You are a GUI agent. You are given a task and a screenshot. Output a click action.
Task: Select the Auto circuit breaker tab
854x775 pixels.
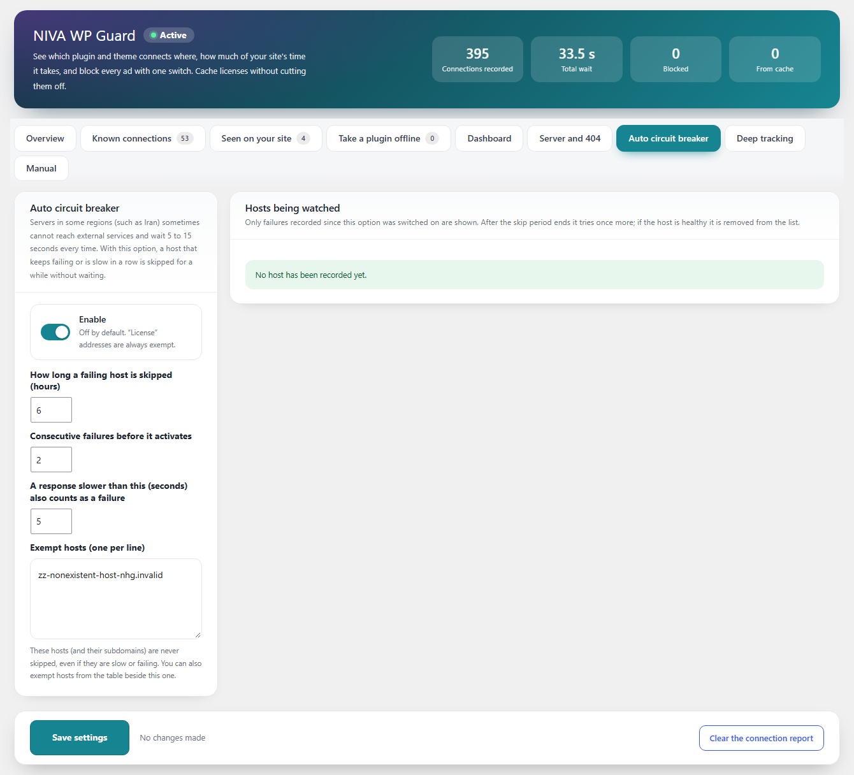coord(669,138)
